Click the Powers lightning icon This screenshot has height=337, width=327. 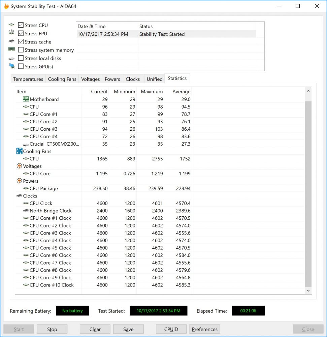coord(19,181)
